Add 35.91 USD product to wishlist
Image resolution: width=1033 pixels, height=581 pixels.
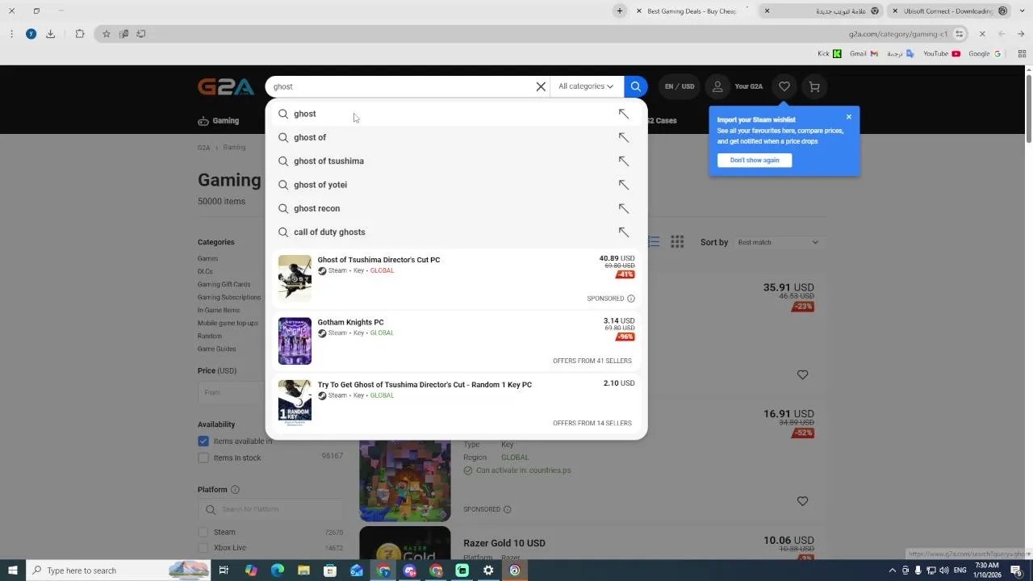pyautogui.click(x=802, y=374)
